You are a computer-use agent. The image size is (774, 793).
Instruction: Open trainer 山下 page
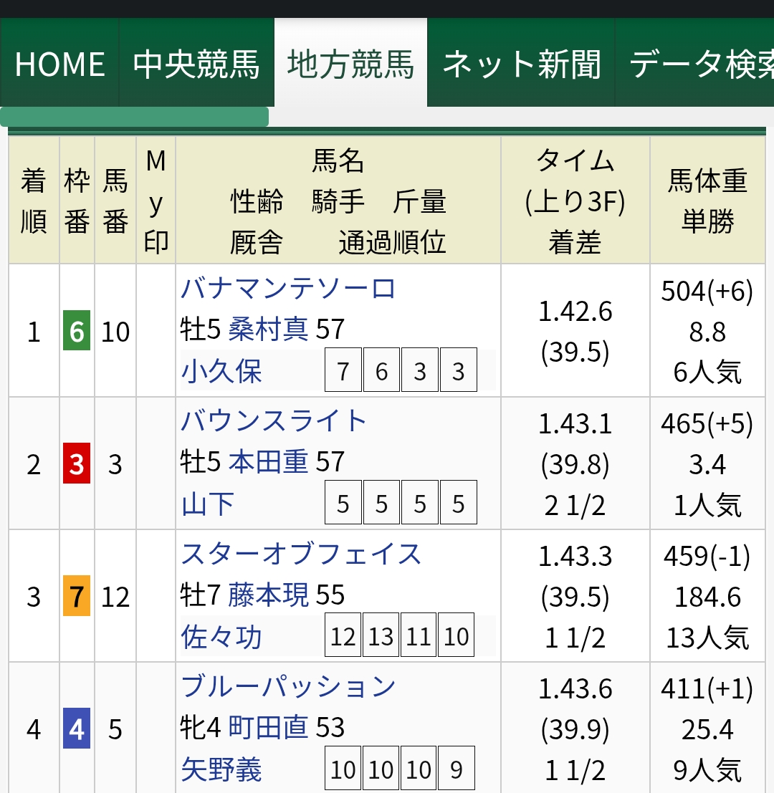(208, 504)
